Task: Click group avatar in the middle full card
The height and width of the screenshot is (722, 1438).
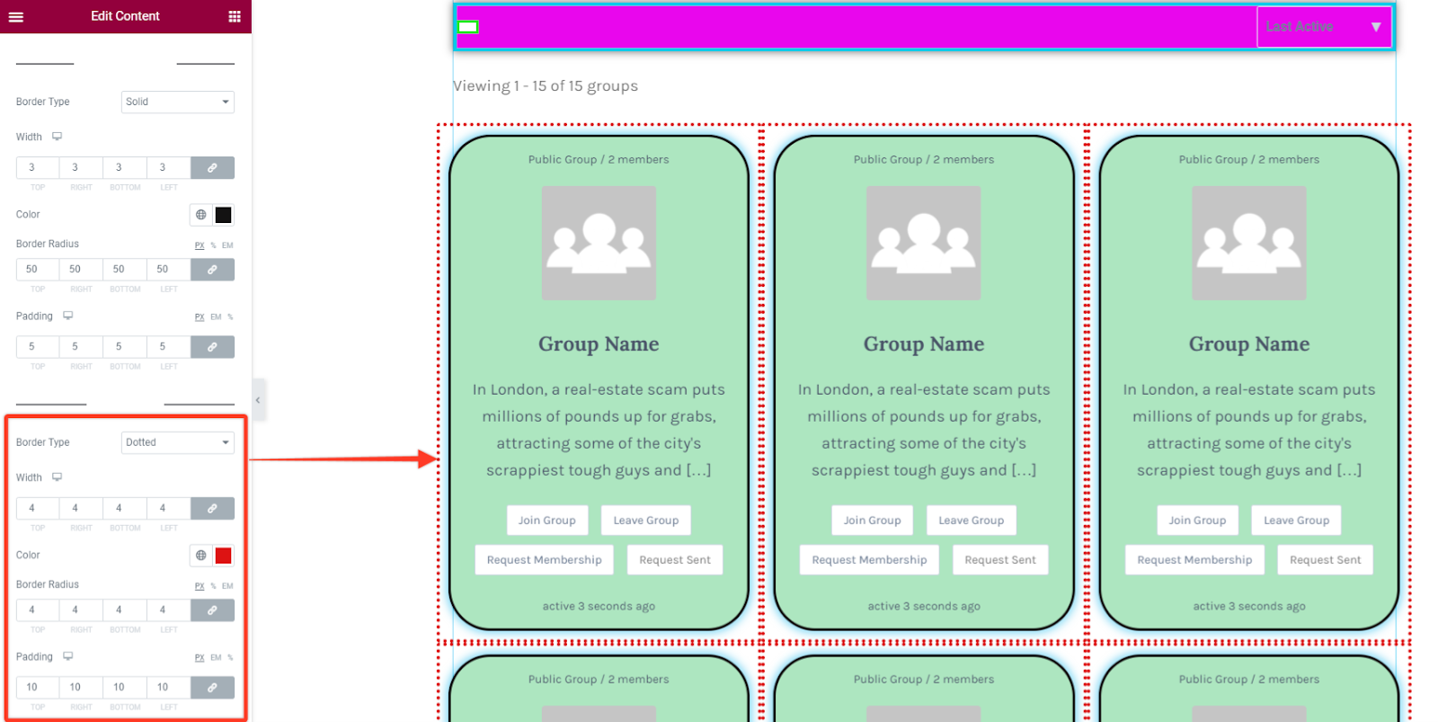Action: coord(924,243)
